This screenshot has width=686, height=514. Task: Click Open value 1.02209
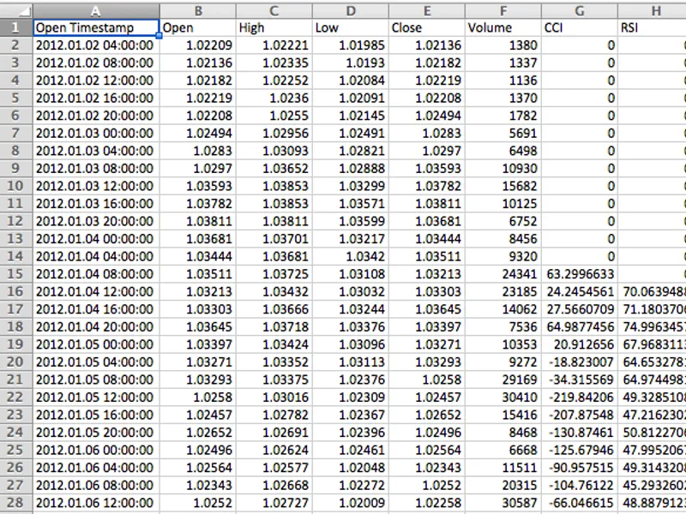[198, 45]
